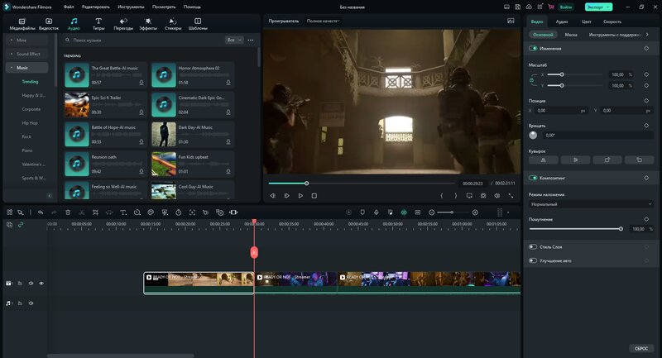Collapse the sidebar with left chevron button
Screen dimensions: 662x358
coord(50,196)
